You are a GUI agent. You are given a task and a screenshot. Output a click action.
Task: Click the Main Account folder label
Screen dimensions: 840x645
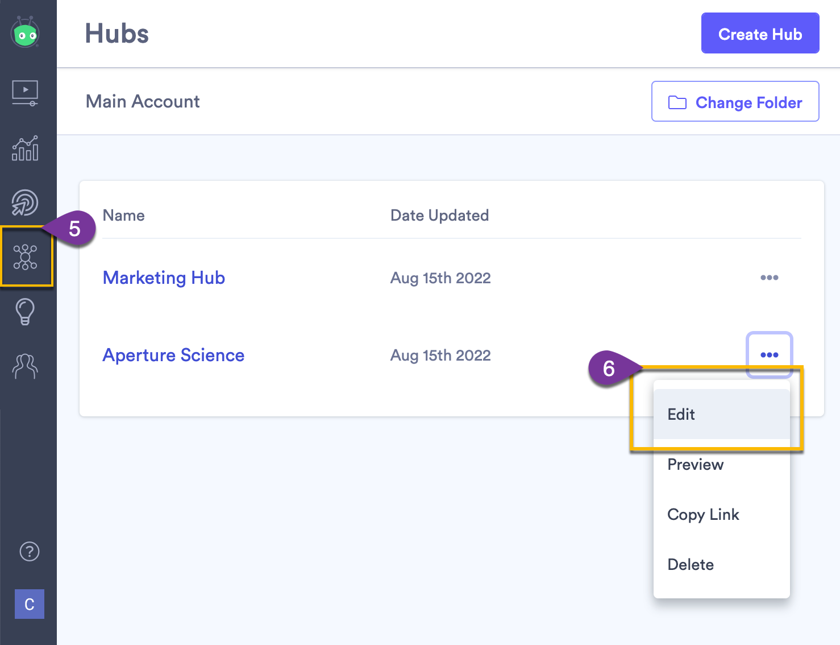(x=143, y=101)
